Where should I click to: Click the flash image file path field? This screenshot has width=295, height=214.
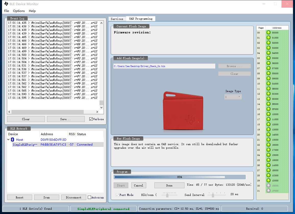pyautogui.click(x=164, y=66)
